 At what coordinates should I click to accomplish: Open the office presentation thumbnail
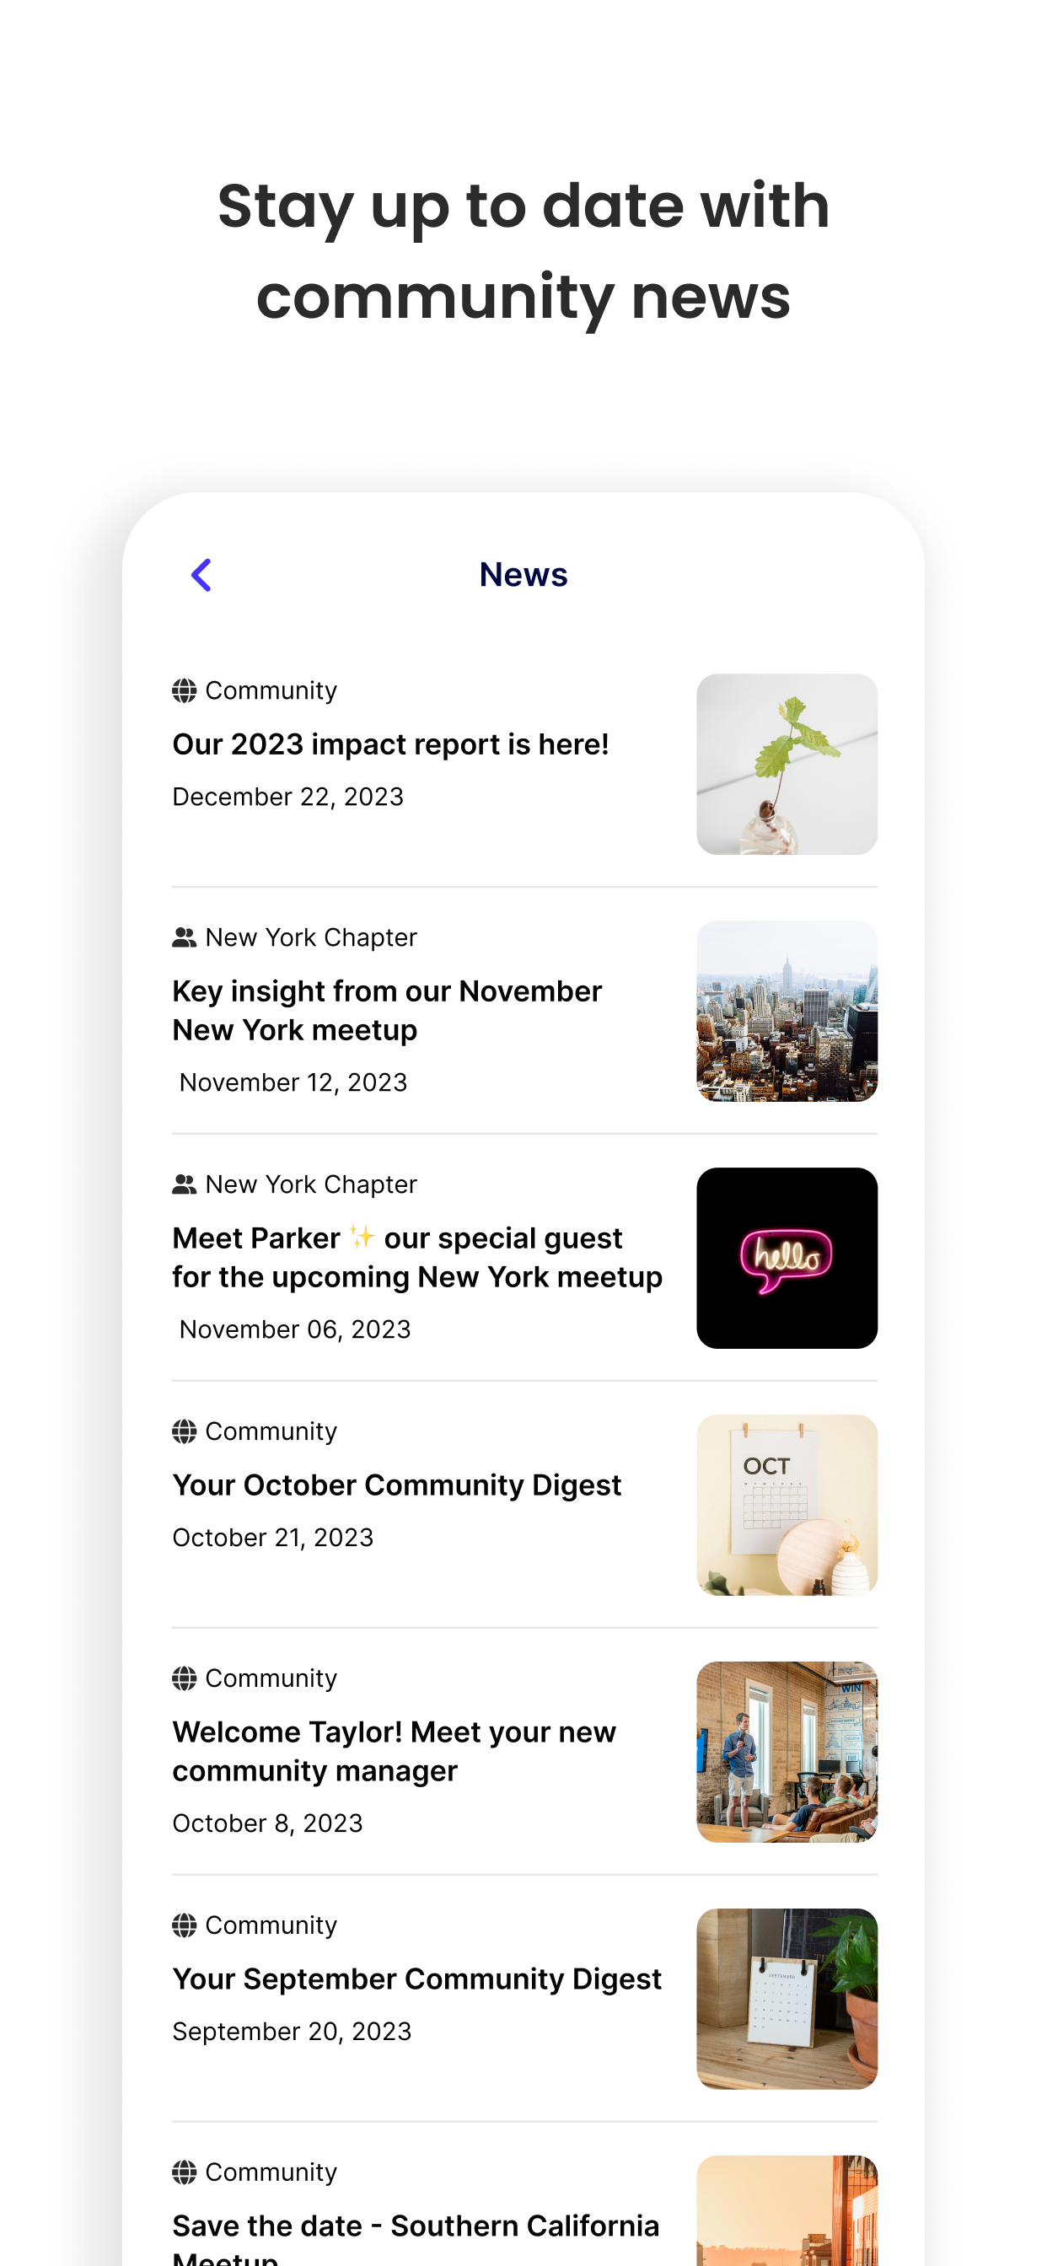[787, 1753]
